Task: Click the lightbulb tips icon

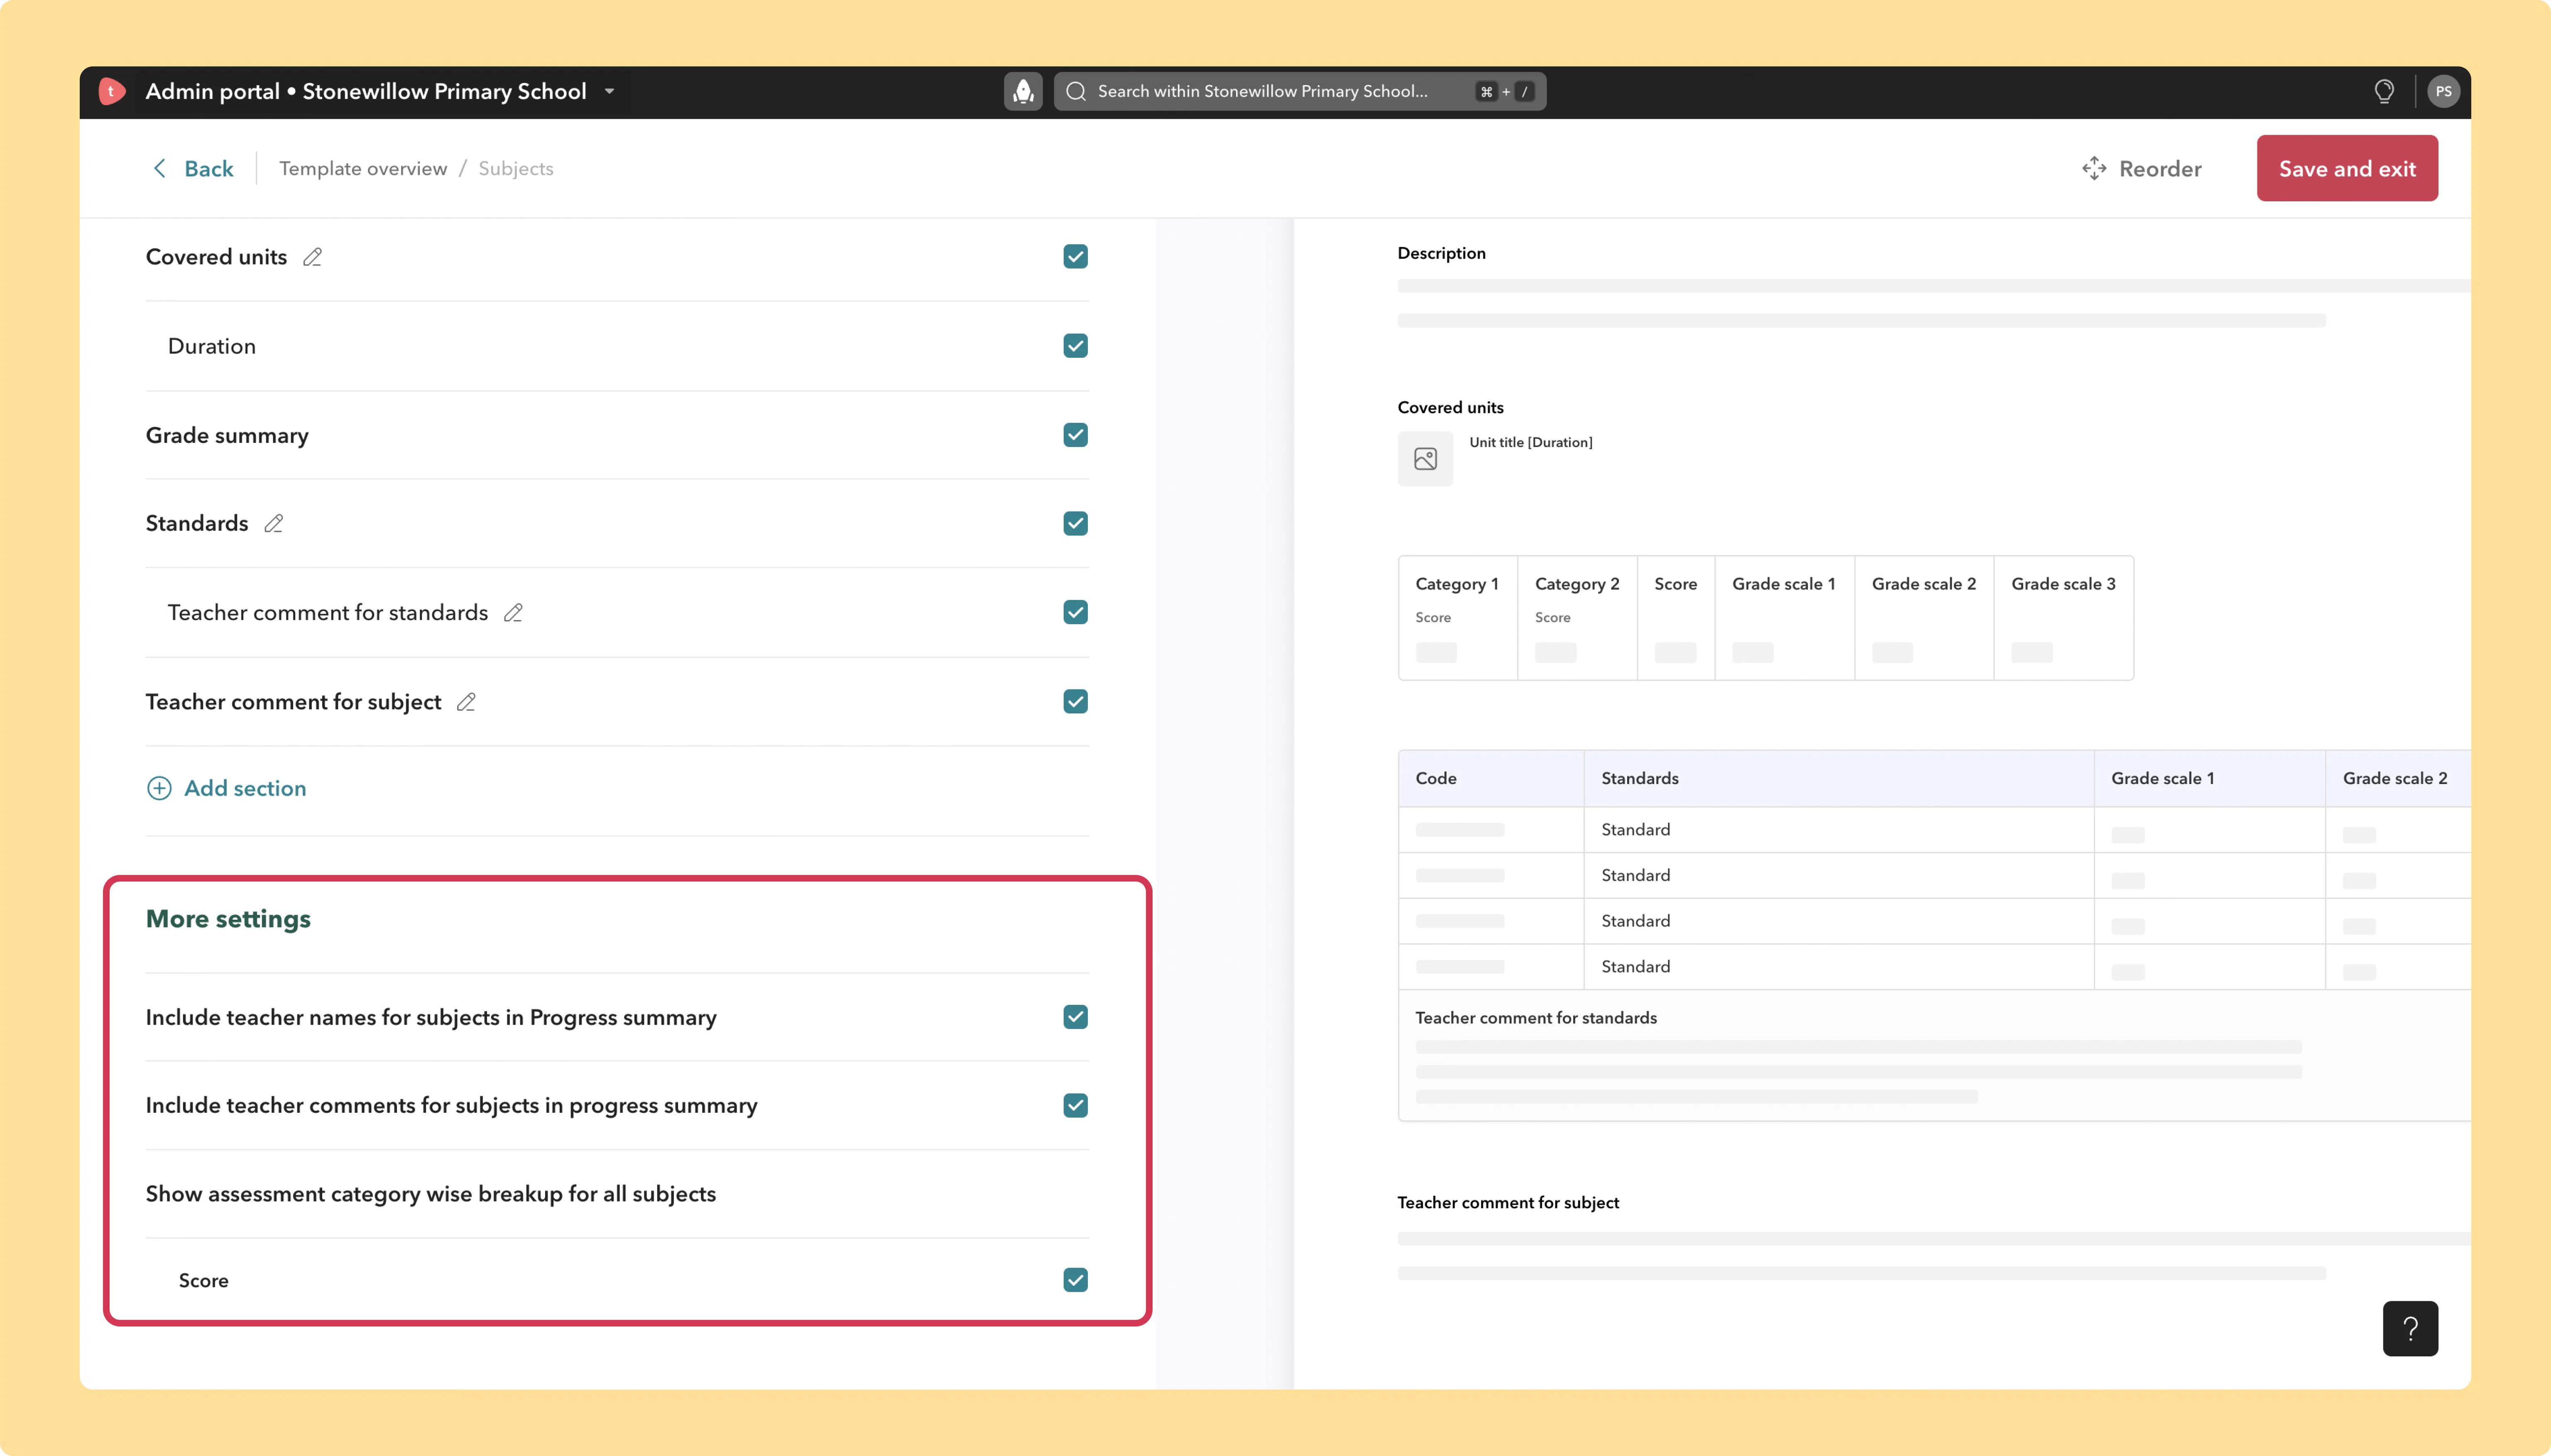Action: [x=2384, y=91]
